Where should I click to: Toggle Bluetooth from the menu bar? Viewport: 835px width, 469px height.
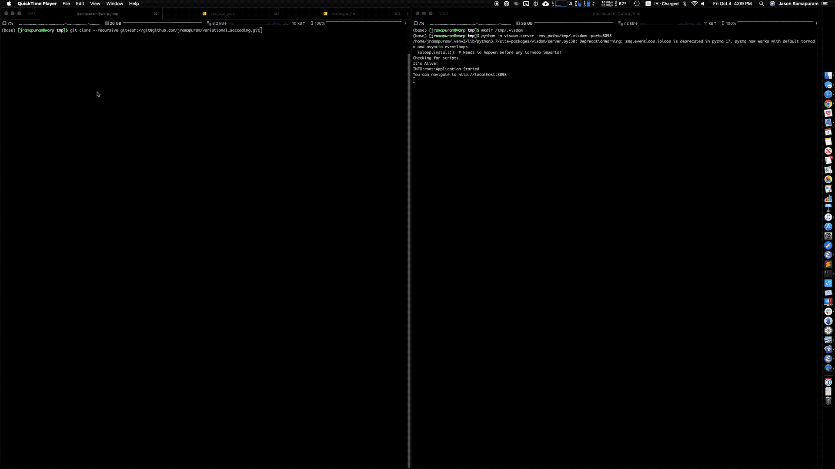point(685,3)
